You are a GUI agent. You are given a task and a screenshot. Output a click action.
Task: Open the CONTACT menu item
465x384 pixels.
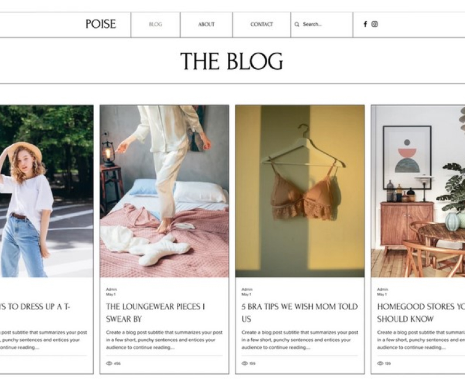(x=262, y=25)
